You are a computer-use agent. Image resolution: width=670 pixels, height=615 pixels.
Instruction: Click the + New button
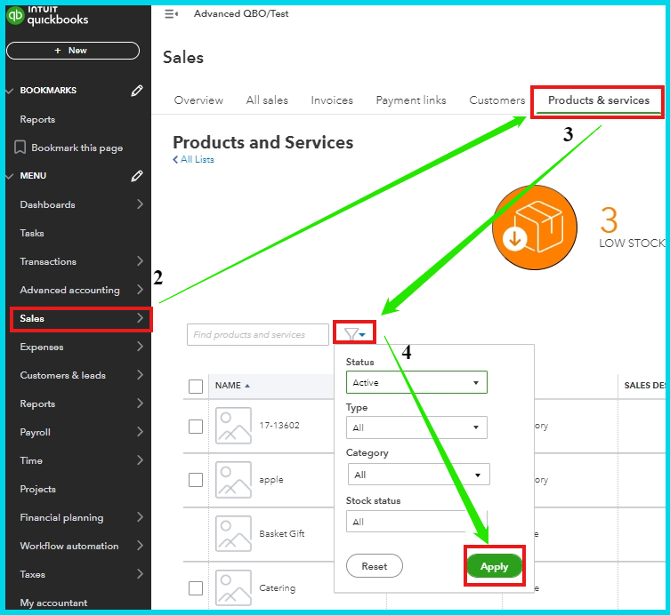(x=73, y=51)
